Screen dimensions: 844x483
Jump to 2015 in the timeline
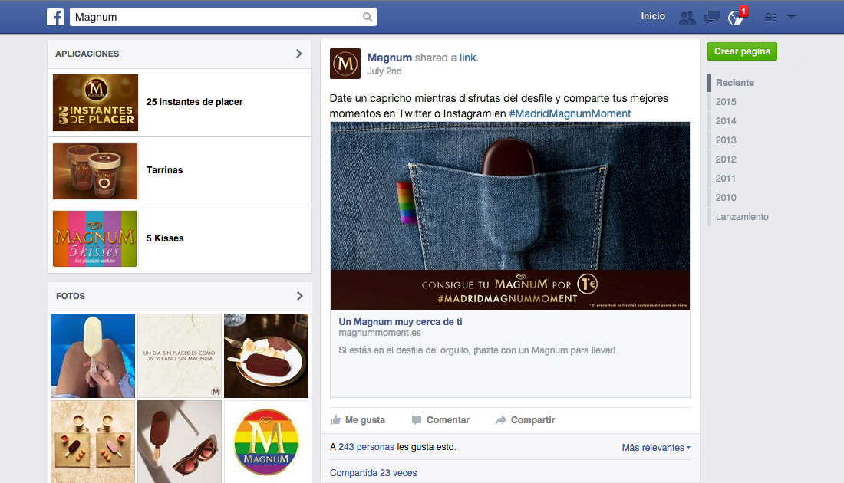(726, 102)
